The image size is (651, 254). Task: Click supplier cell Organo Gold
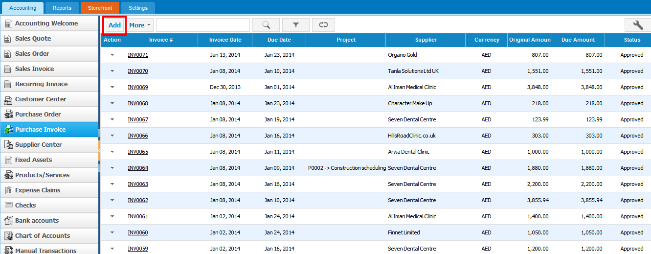coord(402,55)
